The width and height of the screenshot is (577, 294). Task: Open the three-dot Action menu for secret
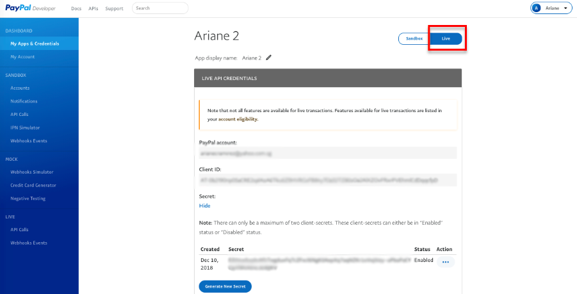[x=446, y=262]
